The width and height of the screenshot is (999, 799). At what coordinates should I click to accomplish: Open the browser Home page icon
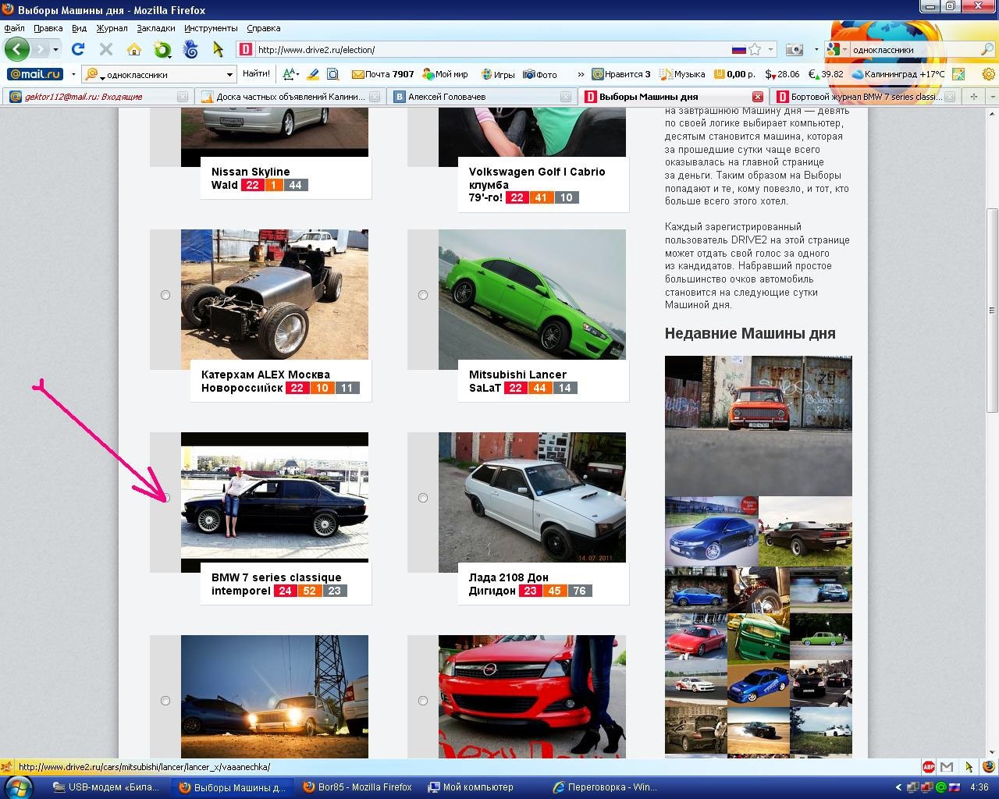pyautogui.click(x=134, y=49)
